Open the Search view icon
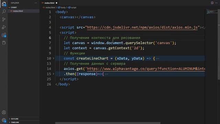This screenshot has width=220, height=124. tap(4, 11)
